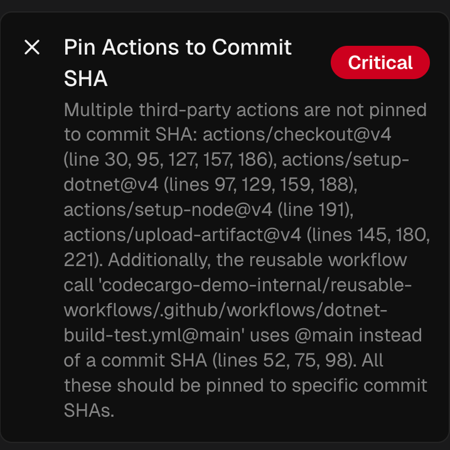Close the Pin Actions finding panel
The height and width of the screenshot is (450, 450).
[32, 48]
